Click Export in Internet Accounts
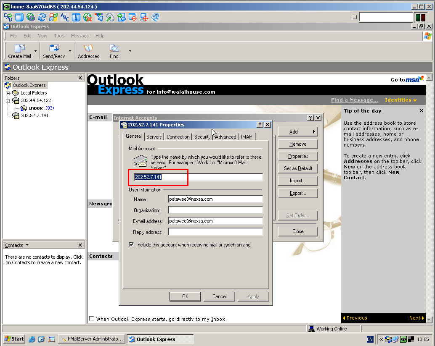 (x=298, y=193)
